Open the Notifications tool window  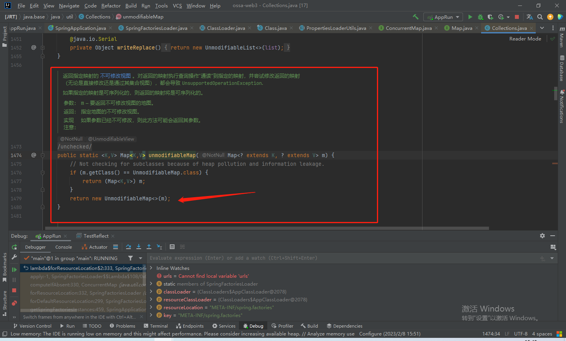pyautogui.click(x=562, y=106)
